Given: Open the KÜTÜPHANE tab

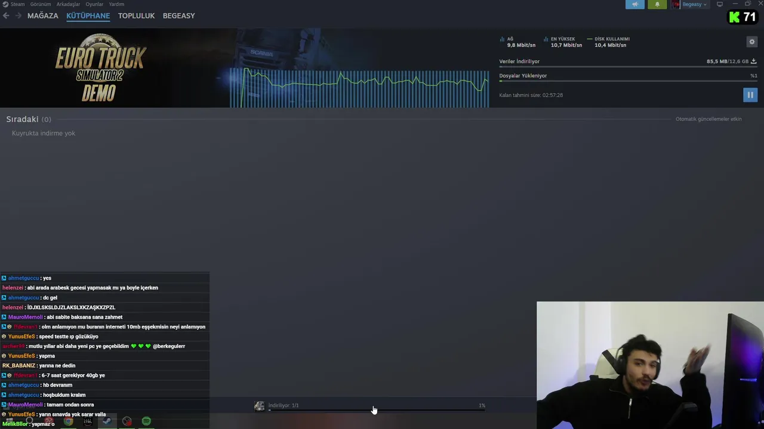Looking at the screenshot, I should [x=88, y=15].
